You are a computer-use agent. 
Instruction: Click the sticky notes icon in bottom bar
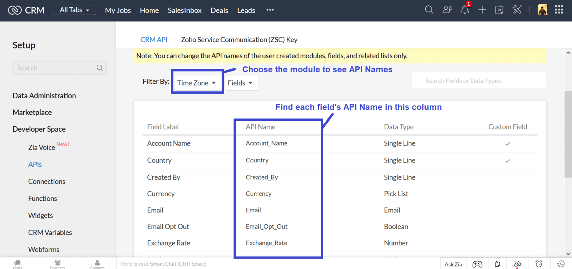coord(498,264)
